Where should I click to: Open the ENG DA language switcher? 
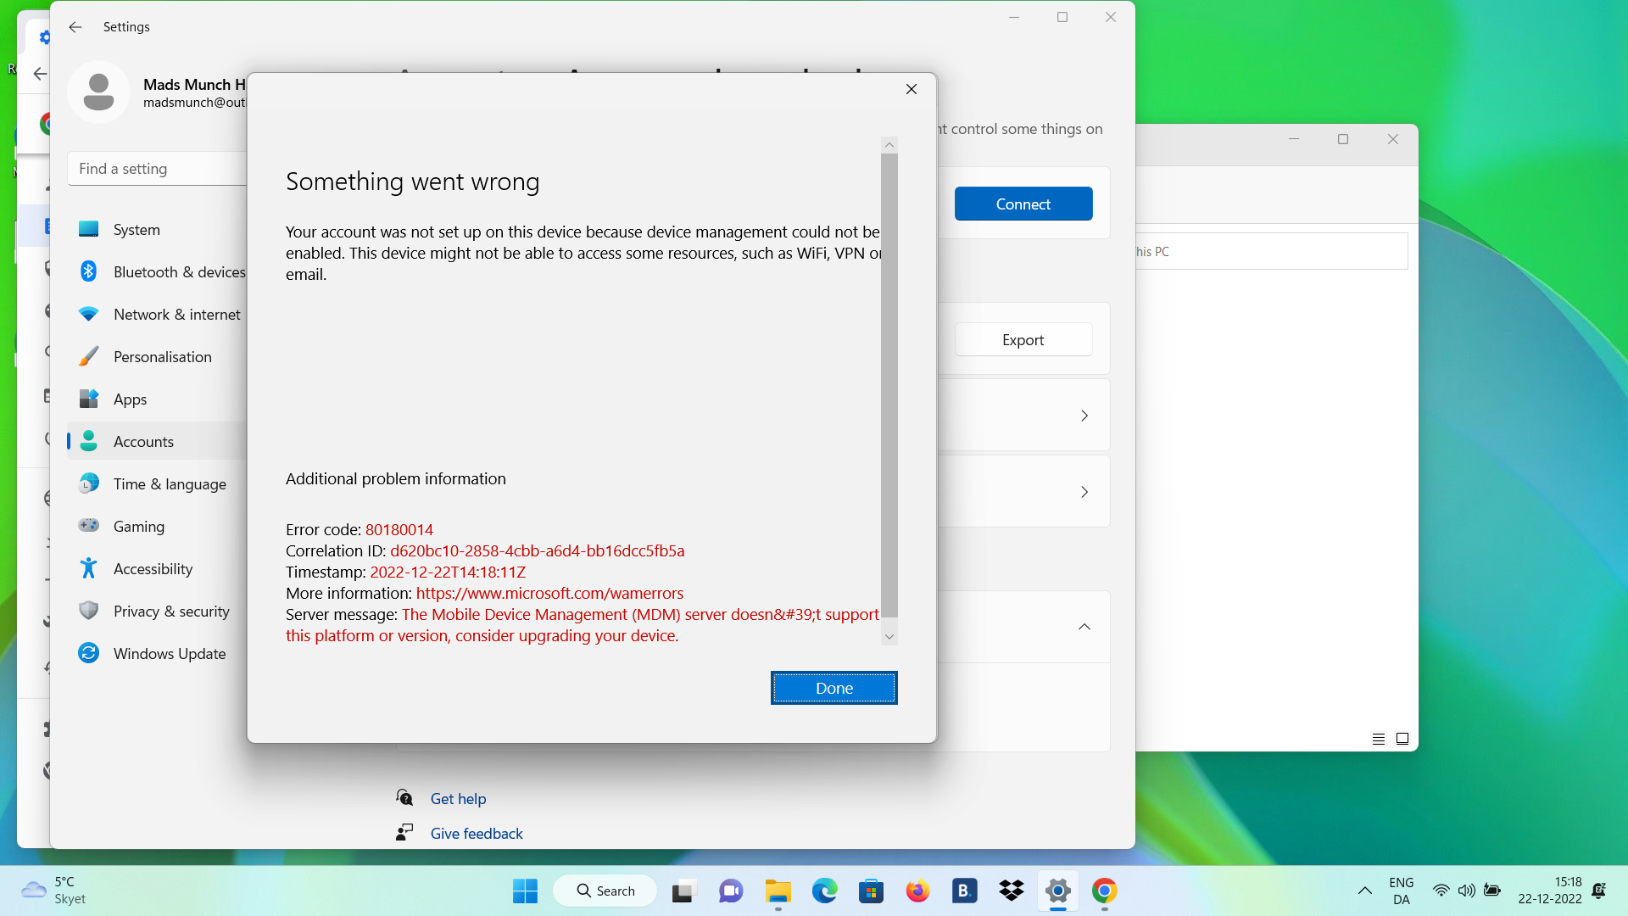1402,891
